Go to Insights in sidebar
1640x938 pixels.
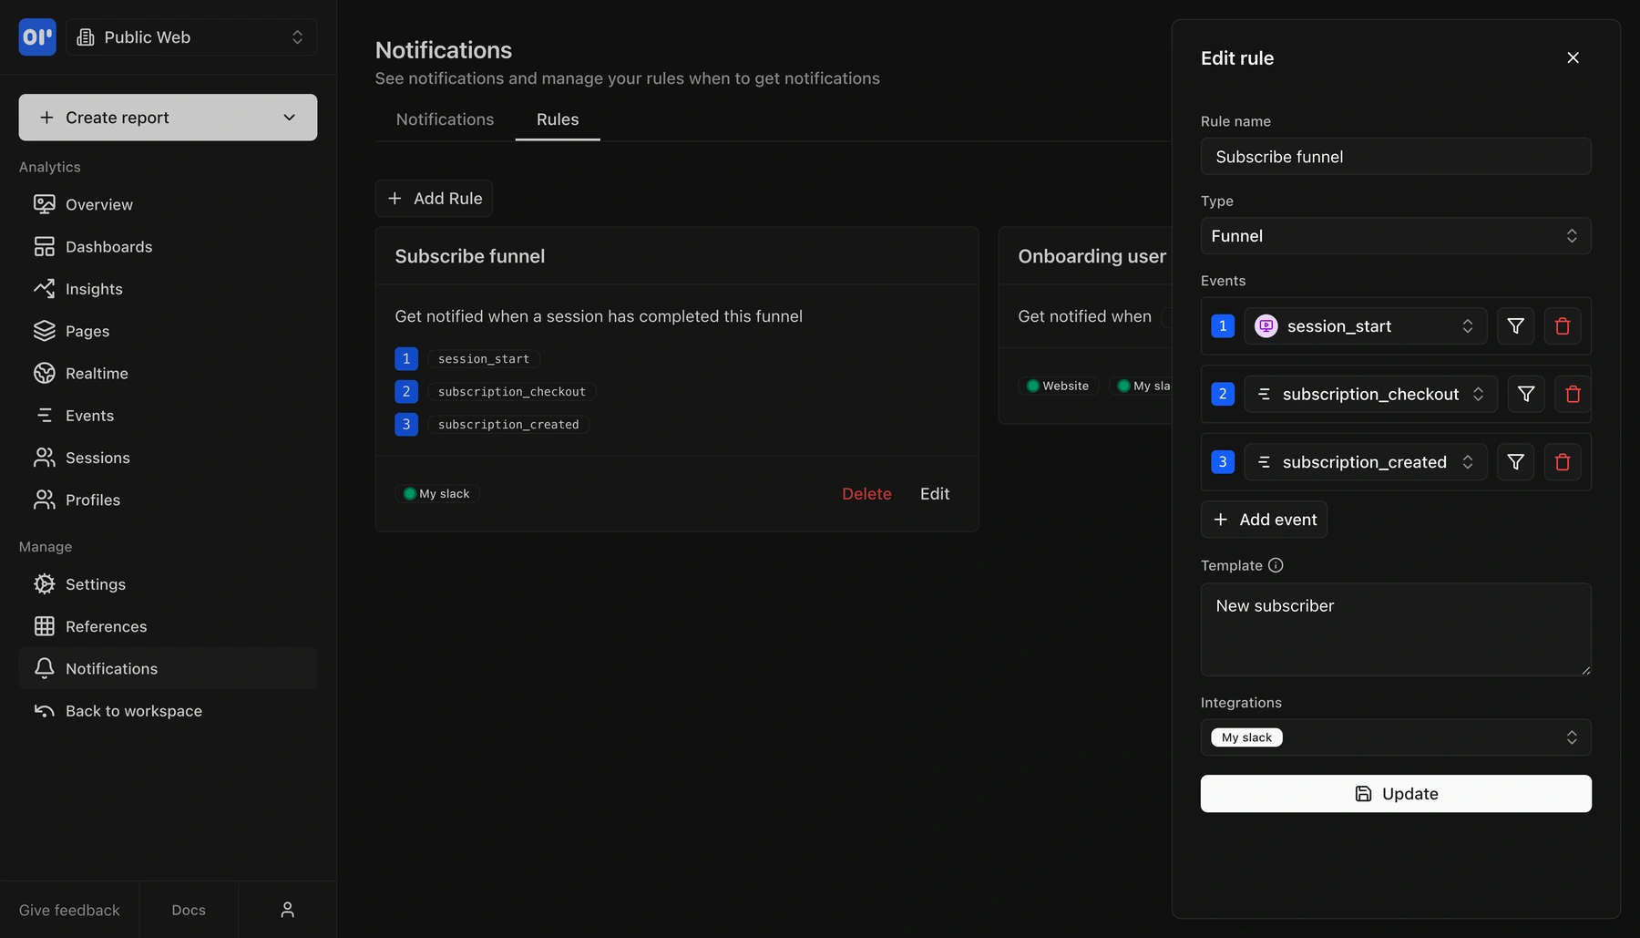(x=94, y=289)
